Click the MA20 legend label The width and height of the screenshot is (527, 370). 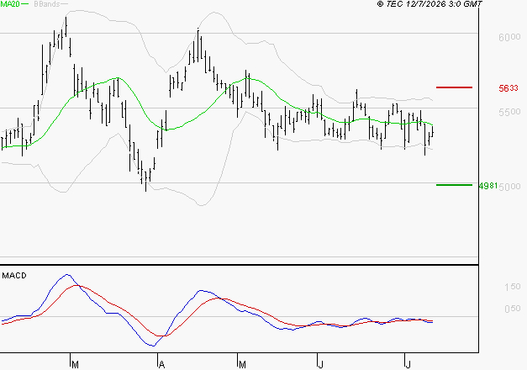[x=10, y=3]
